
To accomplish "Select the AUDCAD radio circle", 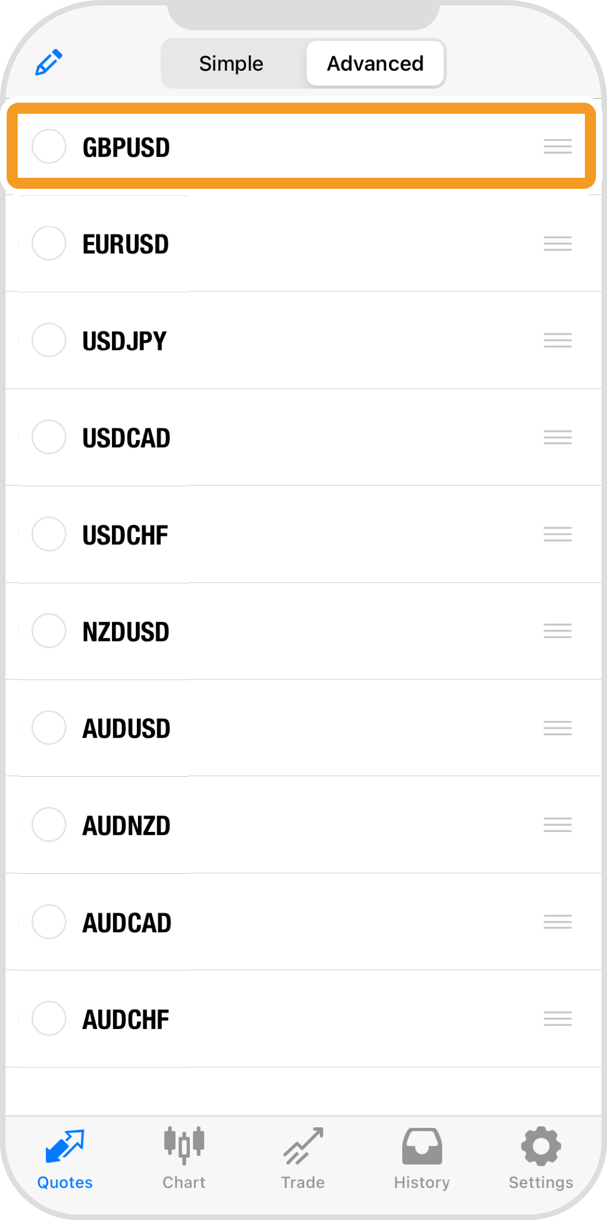I will [x=49, y=921].
